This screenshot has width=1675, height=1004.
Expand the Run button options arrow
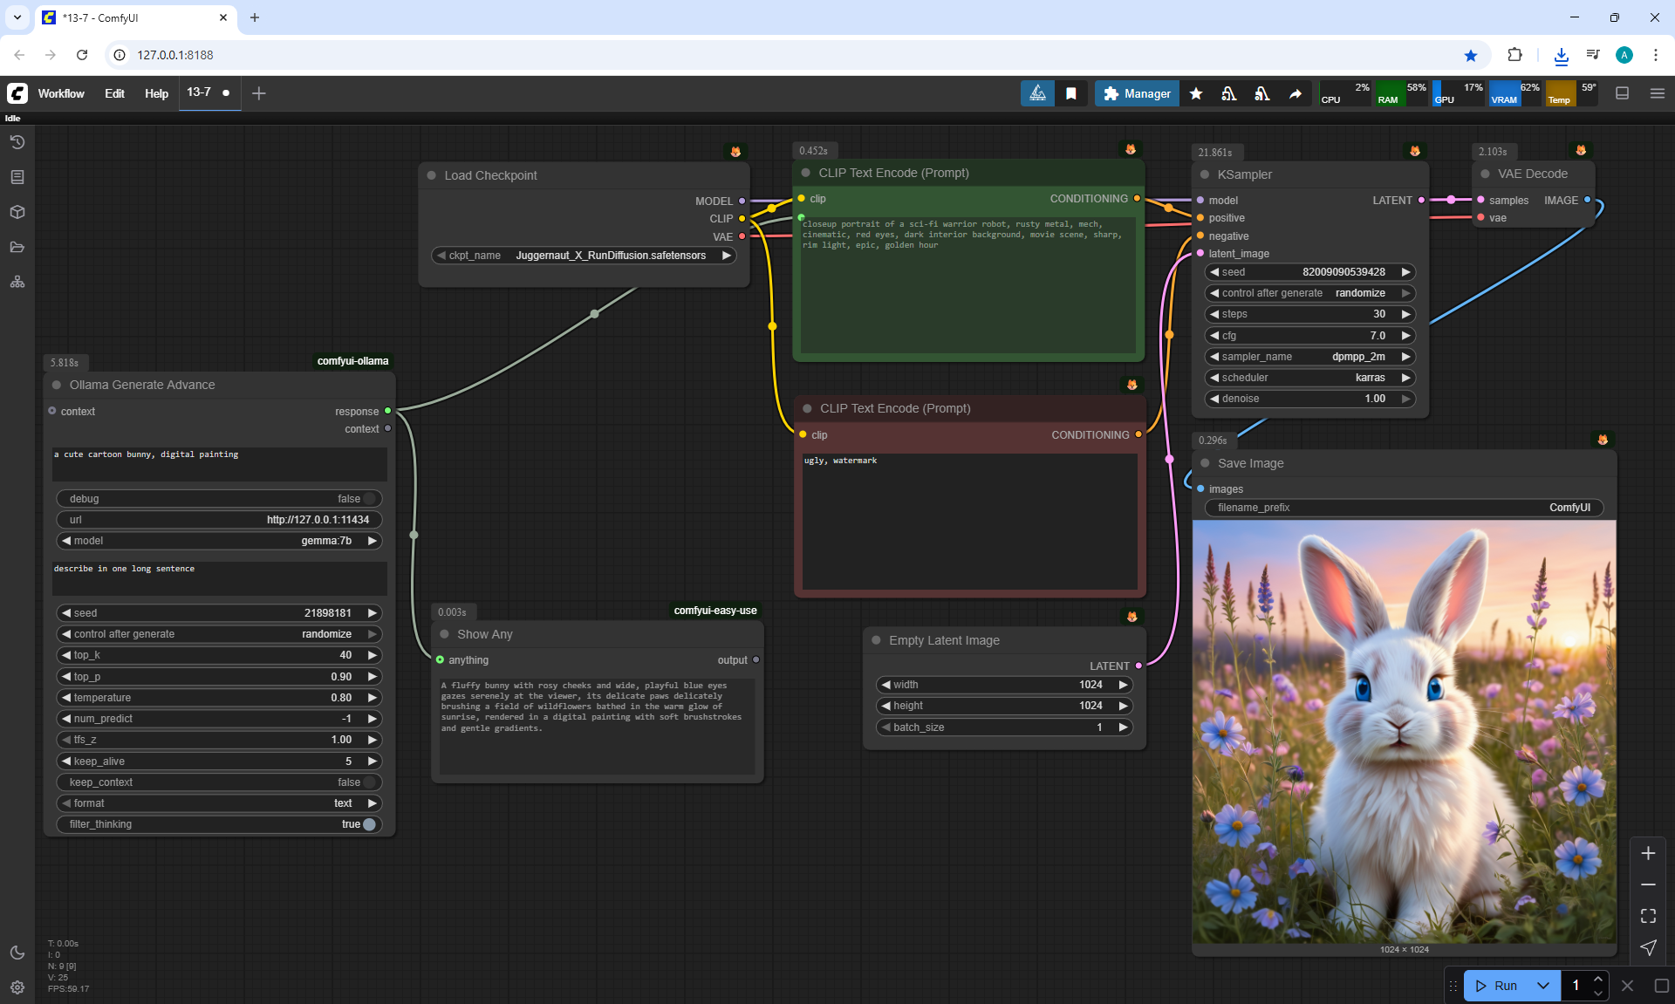click(x=1543, y=986)
